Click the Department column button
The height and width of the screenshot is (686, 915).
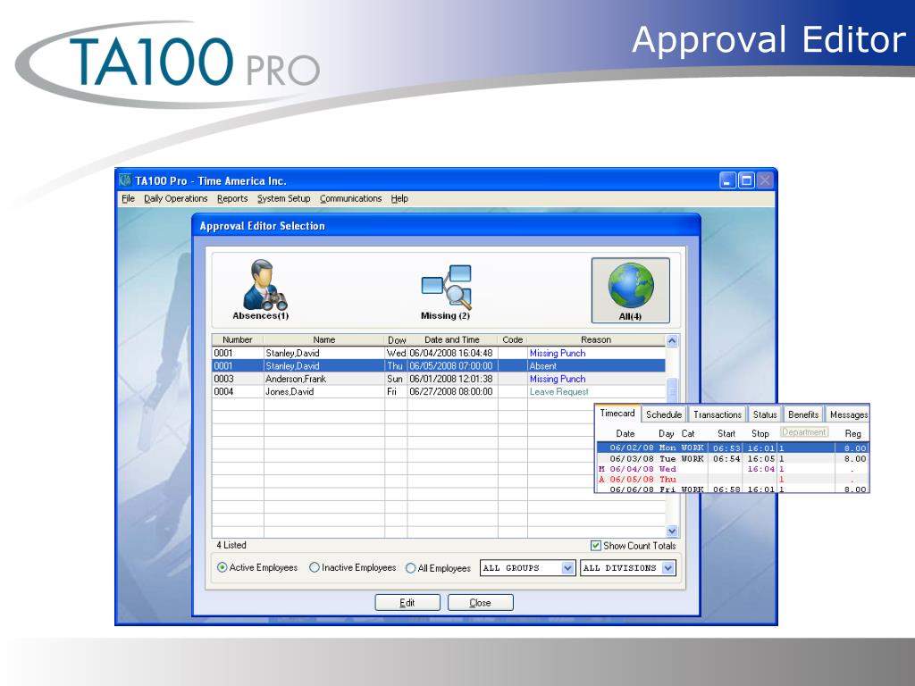804,432
